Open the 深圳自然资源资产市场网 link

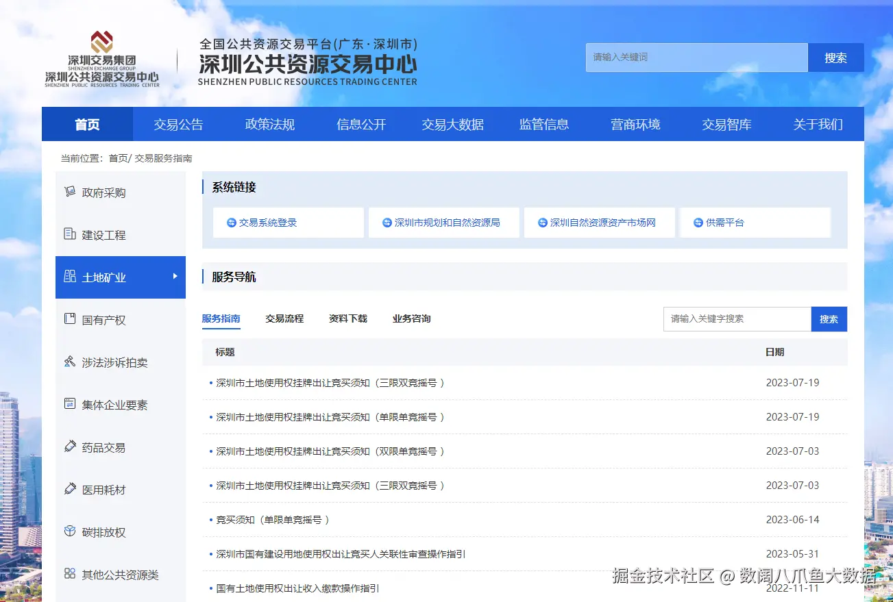[600, 223]
